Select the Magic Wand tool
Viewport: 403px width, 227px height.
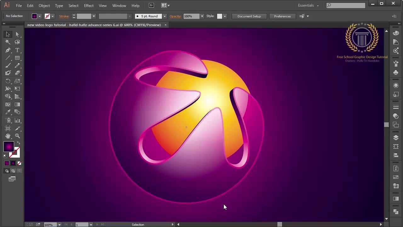tap(8, 42)
